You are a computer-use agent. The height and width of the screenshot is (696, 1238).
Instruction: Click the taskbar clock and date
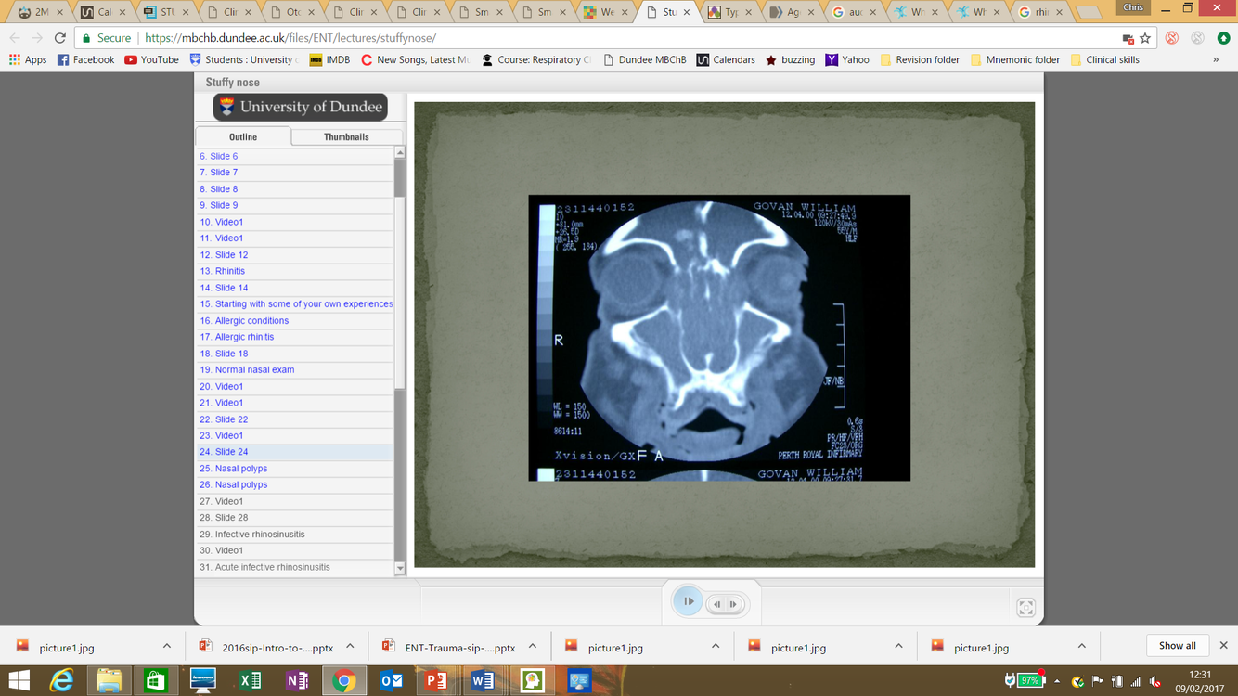pyautogui.click(x=1200, y=681)
